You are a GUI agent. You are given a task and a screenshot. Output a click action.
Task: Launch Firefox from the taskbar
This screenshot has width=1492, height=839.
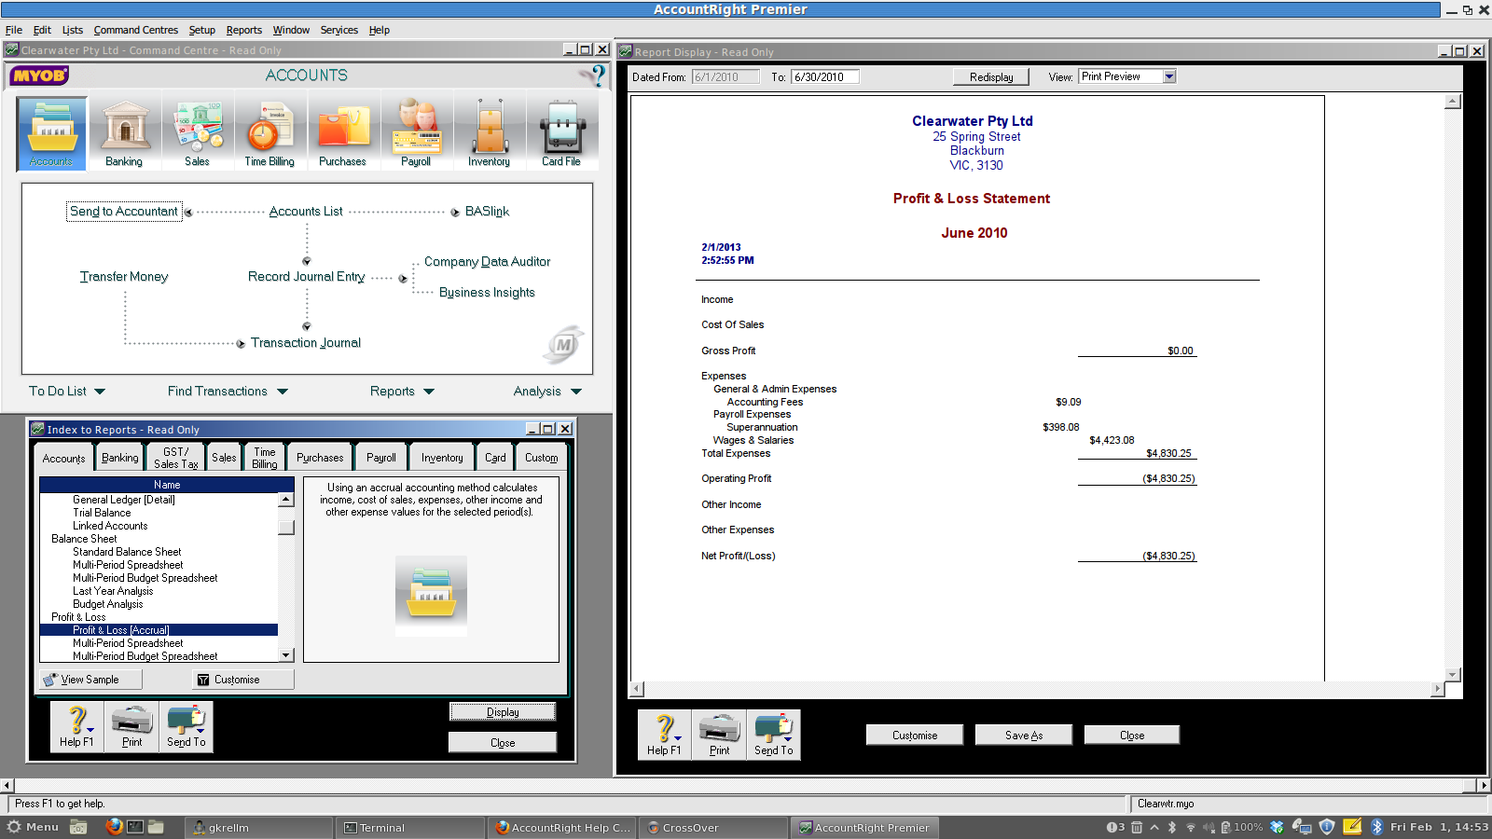pyautogui.click(x=114, y=827)
